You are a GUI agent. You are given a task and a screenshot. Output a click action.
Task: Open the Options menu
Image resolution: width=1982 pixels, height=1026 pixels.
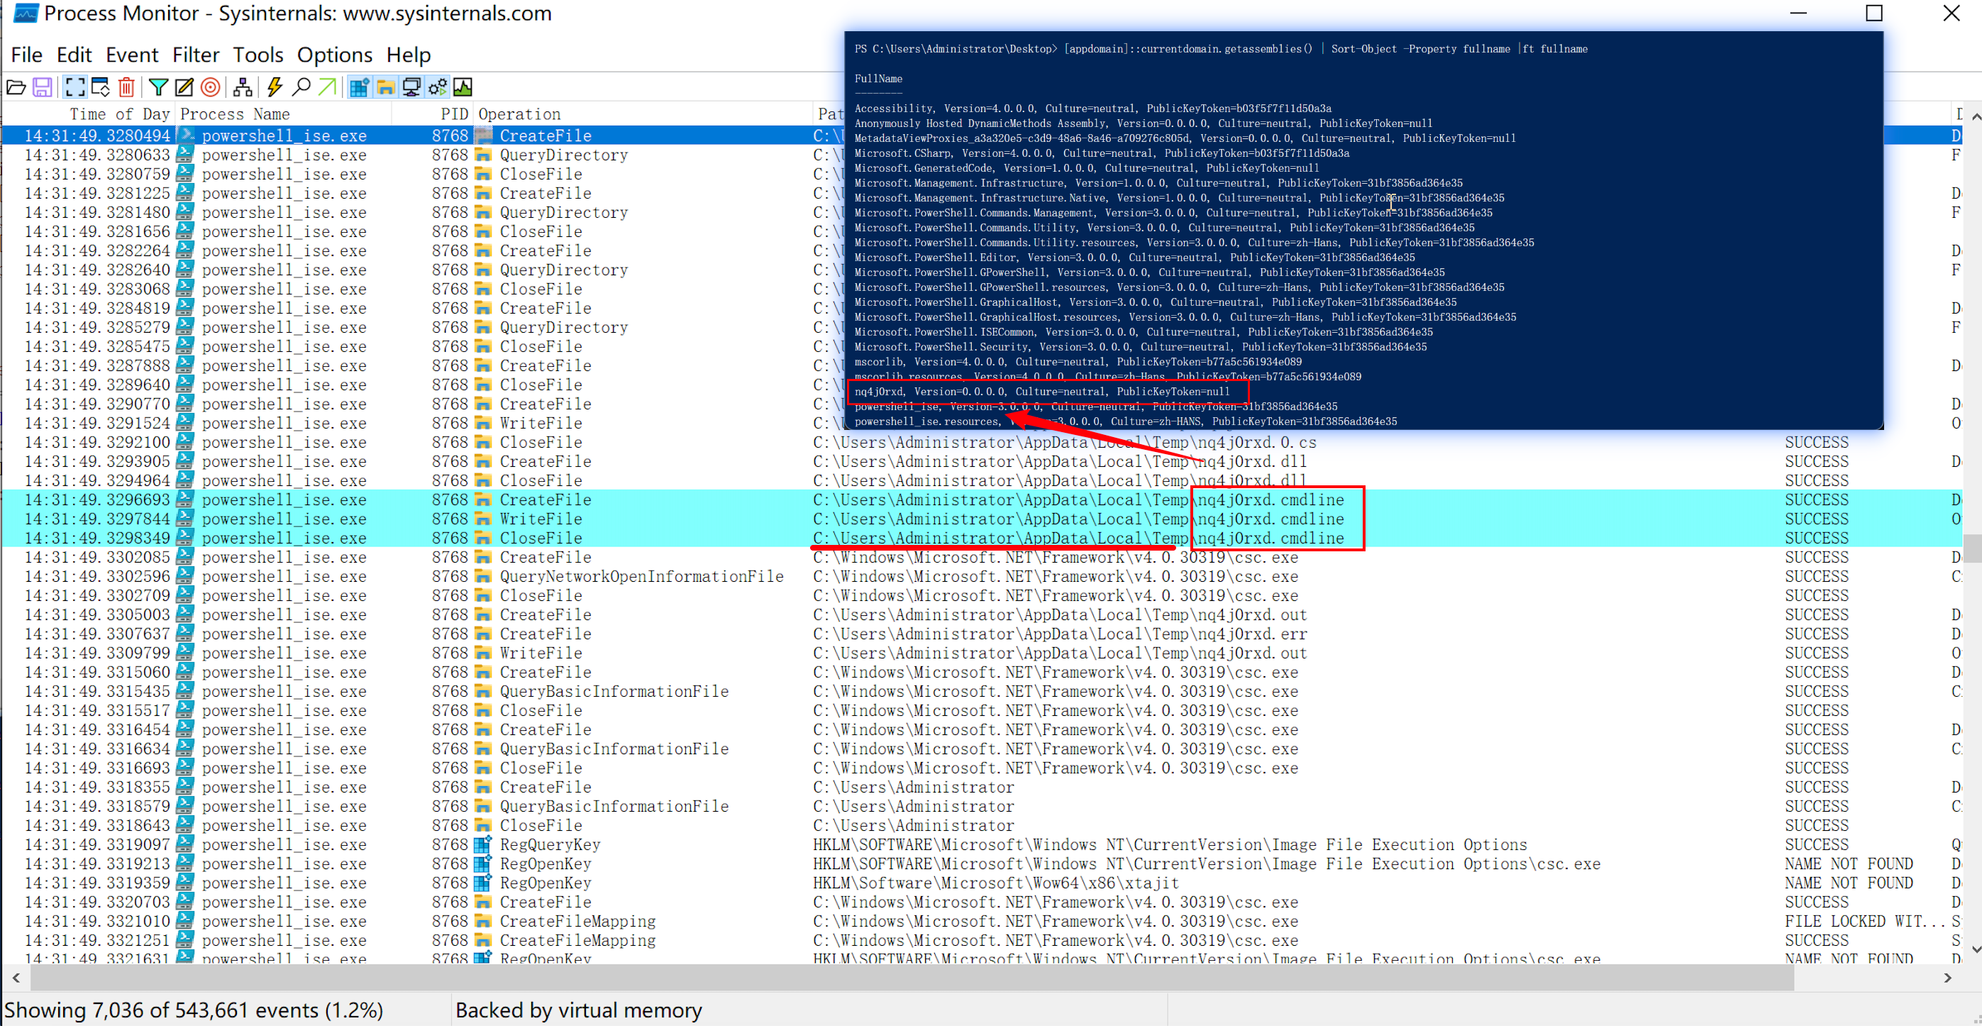point(334,55)
